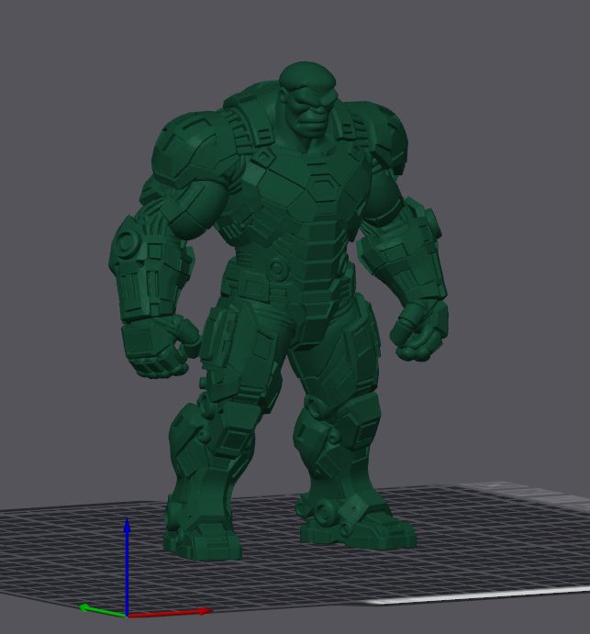Click the green Y-axis arrow
The width and height of the screenshot is (590, 634).
pyautogui.click(x=102, y=610)
